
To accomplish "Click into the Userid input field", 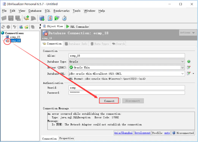I will pos(126,88).
